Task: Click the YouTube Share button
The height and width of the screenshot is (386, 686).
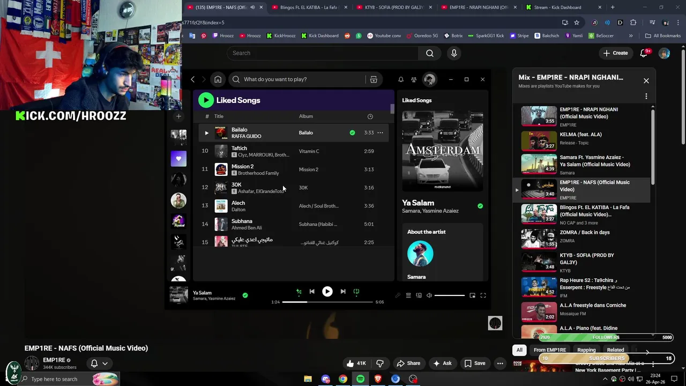Action: (x=408, y=363)
